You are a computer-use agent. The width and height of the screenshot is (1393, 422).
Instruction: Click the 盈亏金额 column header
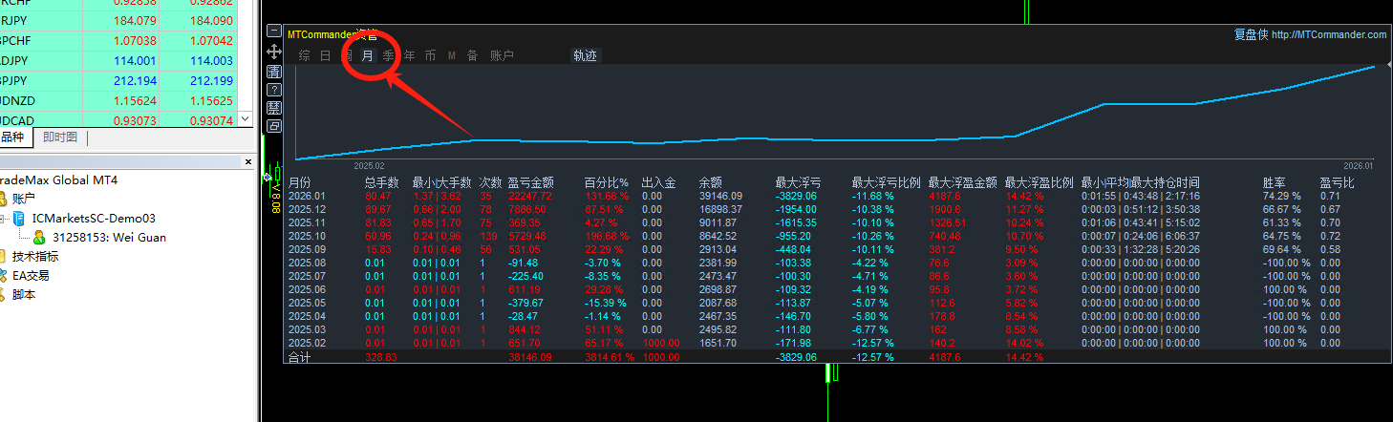tap(531, 182)
